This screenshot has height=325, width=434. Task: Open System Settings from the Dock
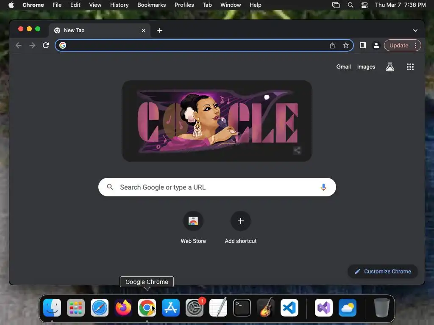195,308
